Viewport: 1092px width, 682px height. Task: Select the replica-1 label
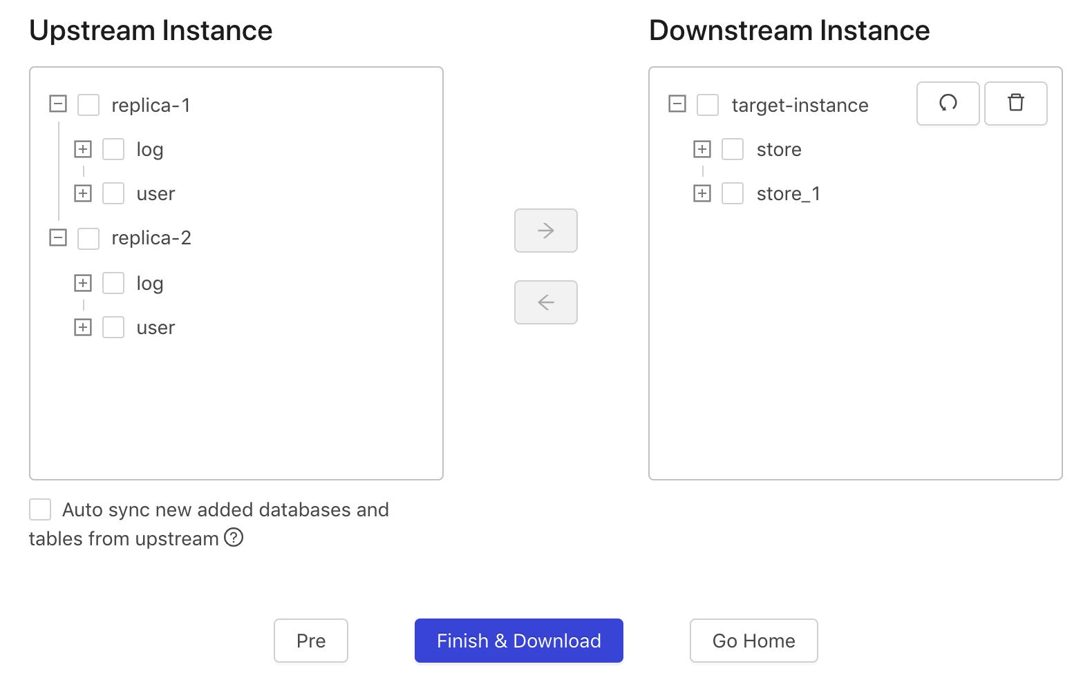151,105
